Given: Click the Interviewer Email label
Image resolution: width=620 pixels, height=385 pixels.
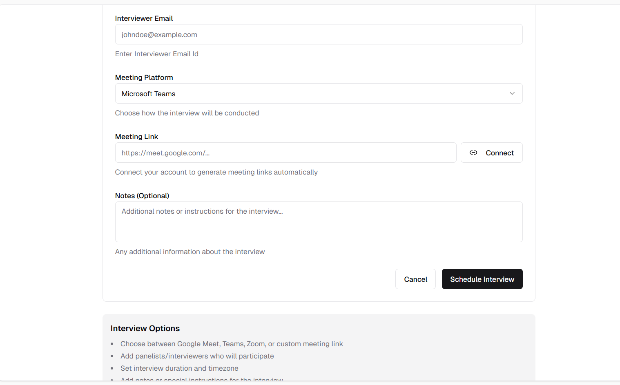Looking at the screenshot, I should tap(144, 18).
